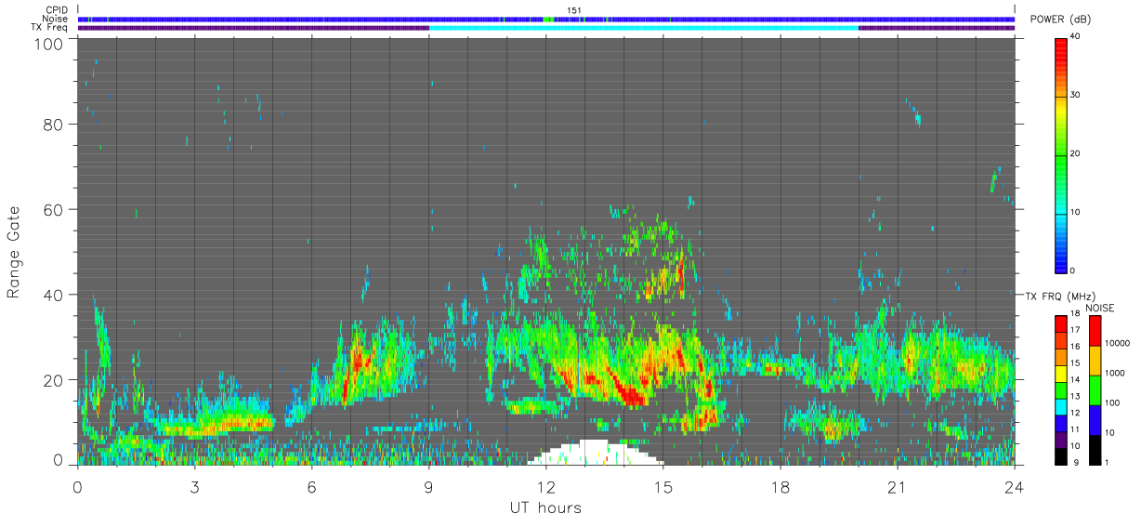
Task: Click the 'Range Gate' y-axis title
Action: (x=14, y=253)
